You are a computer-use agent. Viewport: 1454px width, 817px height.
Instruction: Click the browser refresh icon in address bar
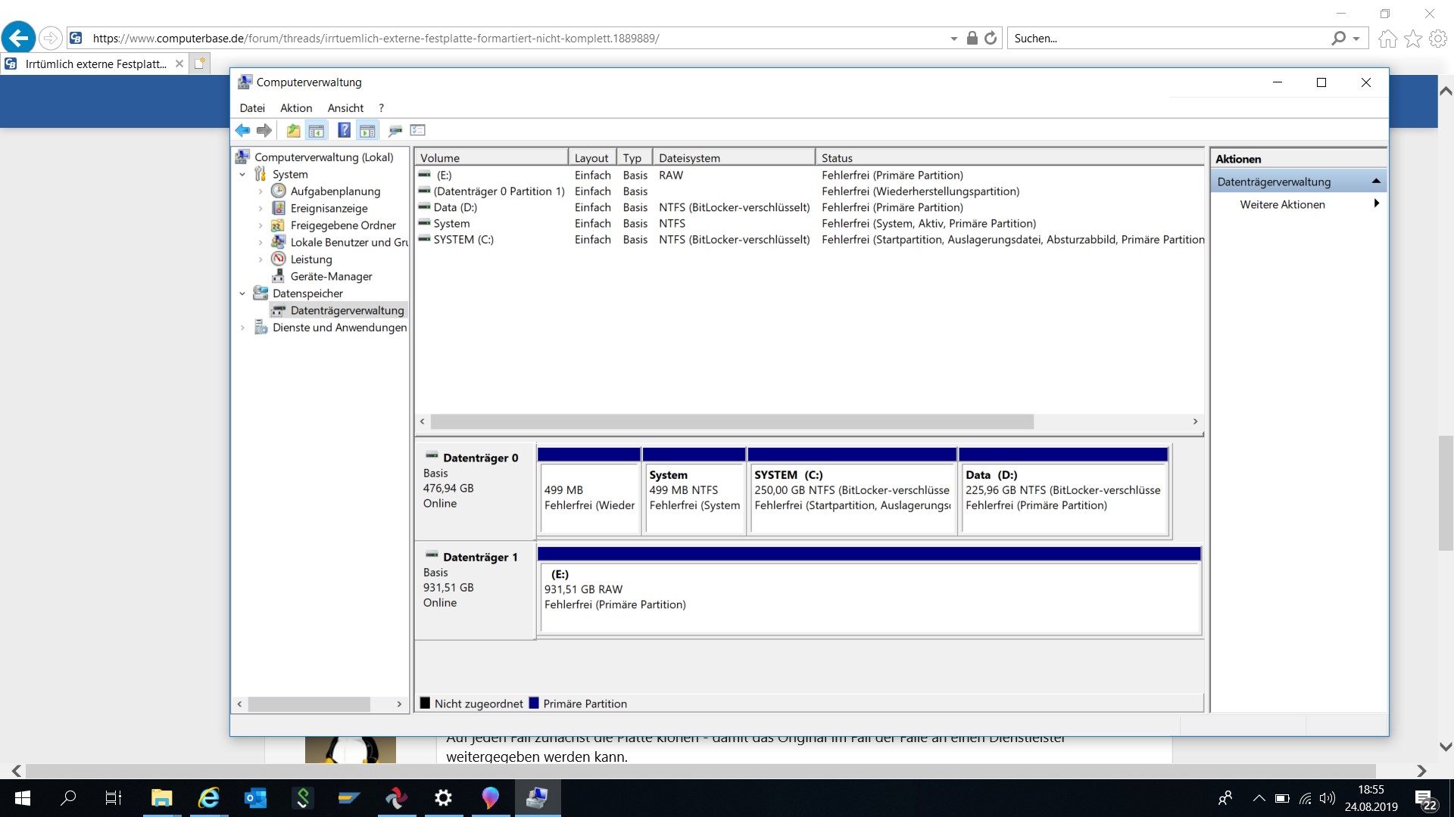[x=991, y=38]
